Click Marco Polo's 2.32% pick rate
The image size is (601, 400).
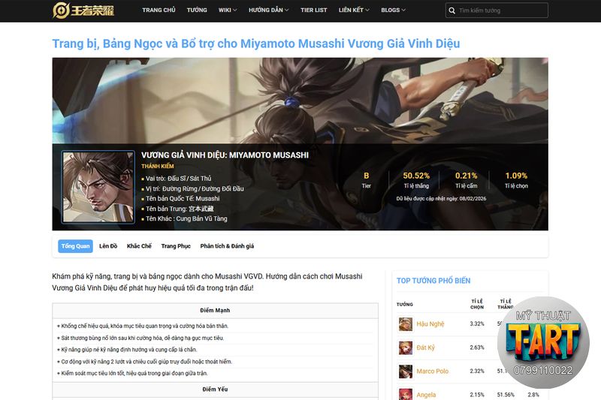pyautogui.click(x=477, y=371)
